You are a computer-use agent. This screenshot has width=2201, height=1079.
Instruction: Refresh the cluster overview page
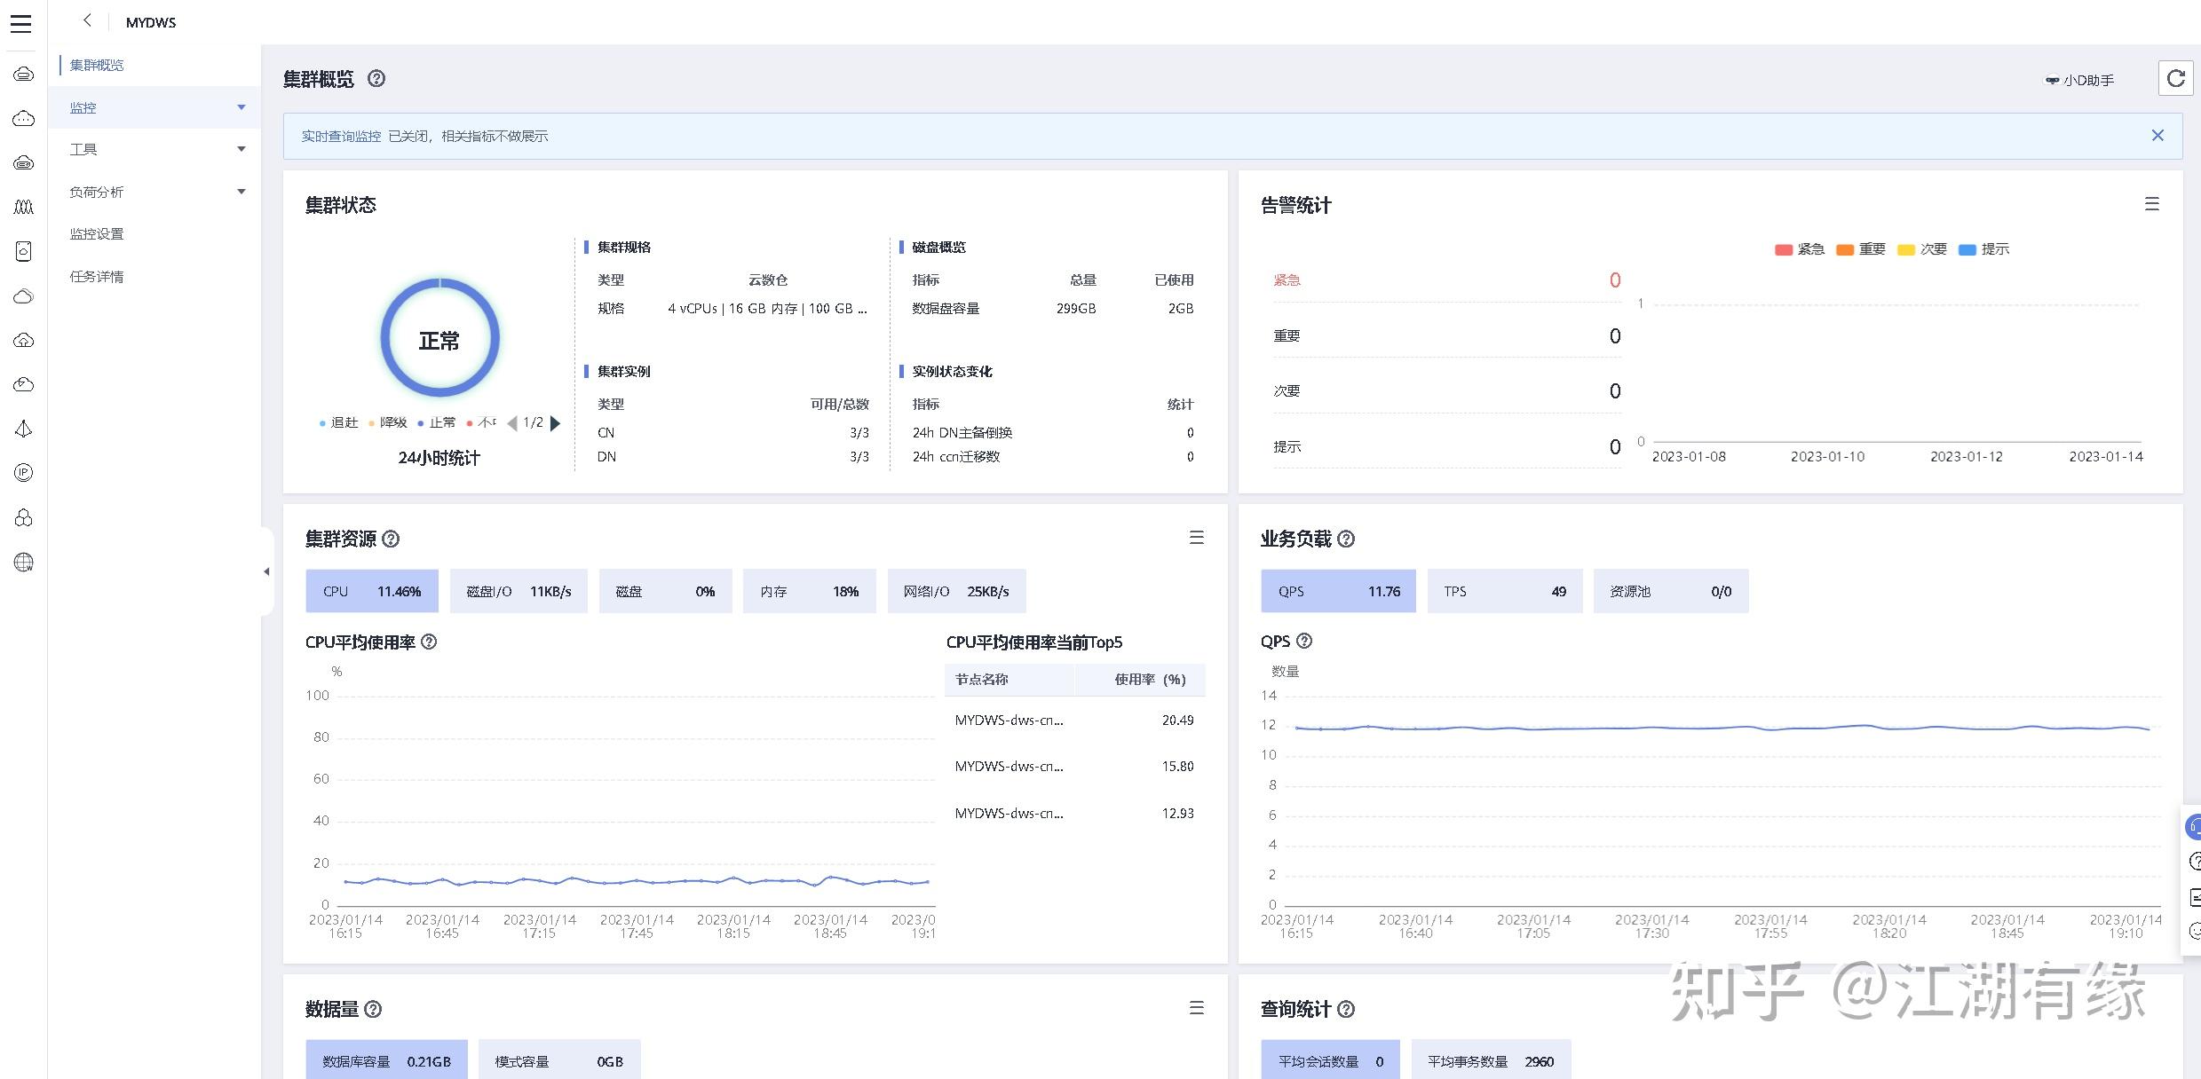tap(2175, 78)
